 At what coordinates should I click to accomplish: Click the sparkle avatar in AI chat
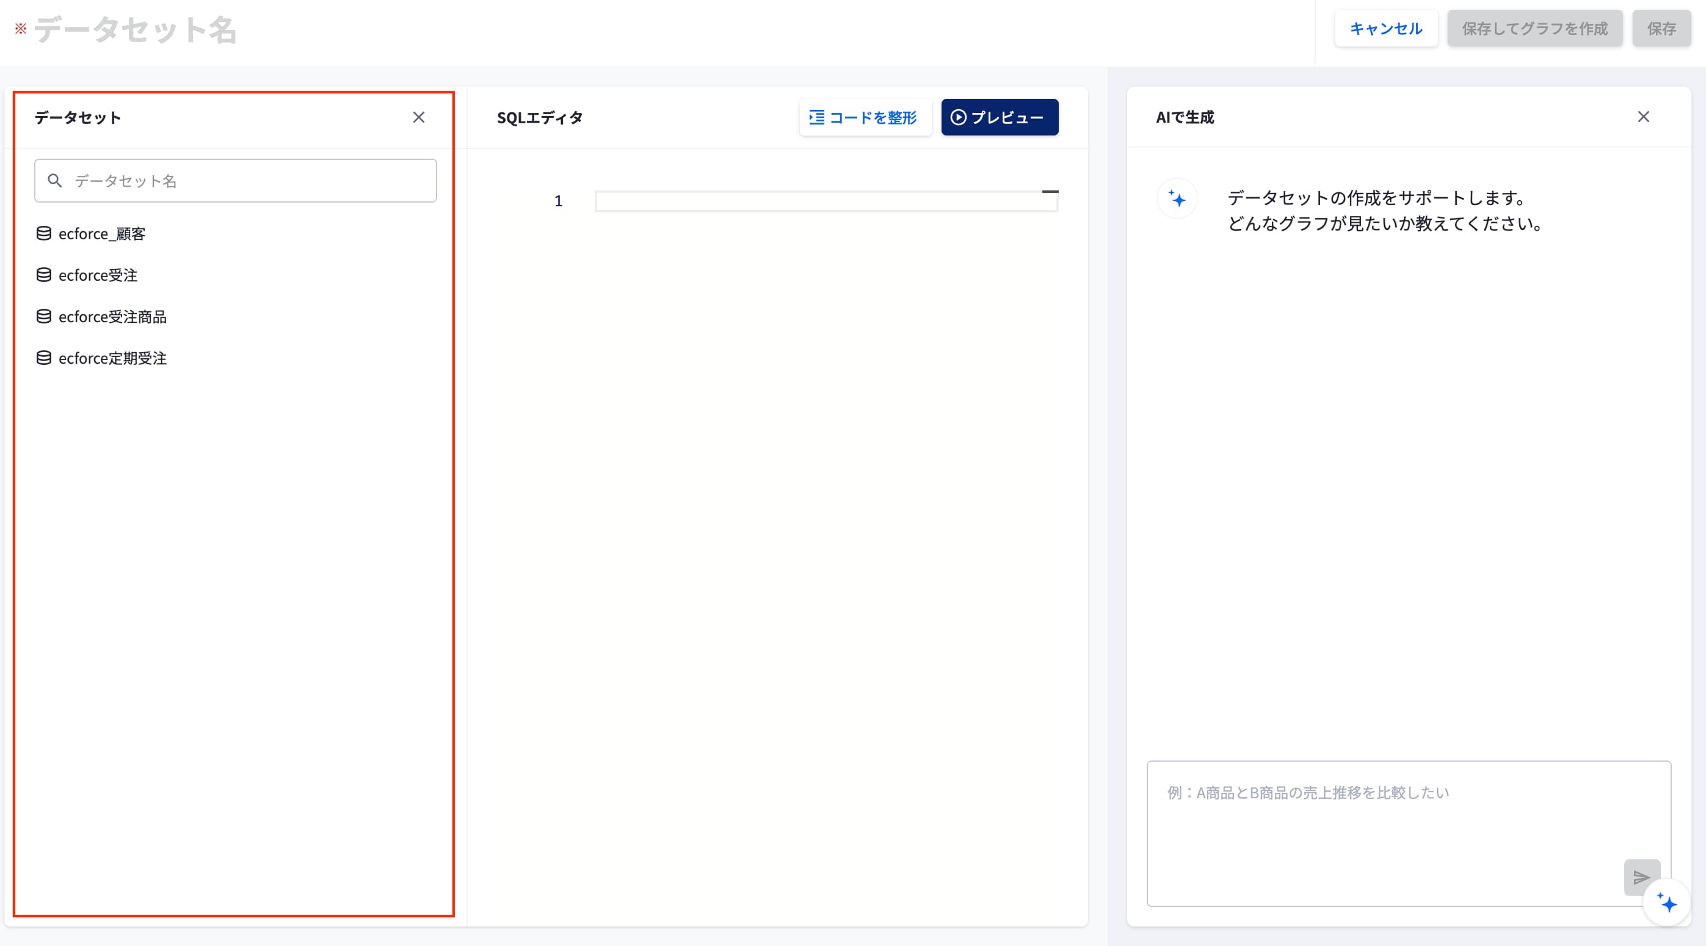click(1177, 198)
